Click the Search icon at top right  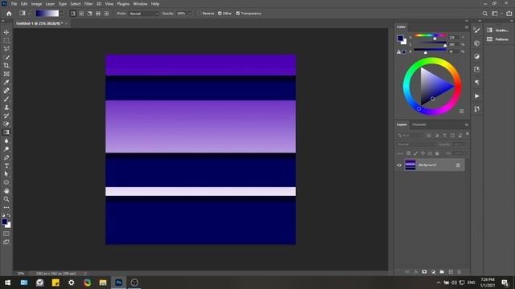click(x=484, y=14)
